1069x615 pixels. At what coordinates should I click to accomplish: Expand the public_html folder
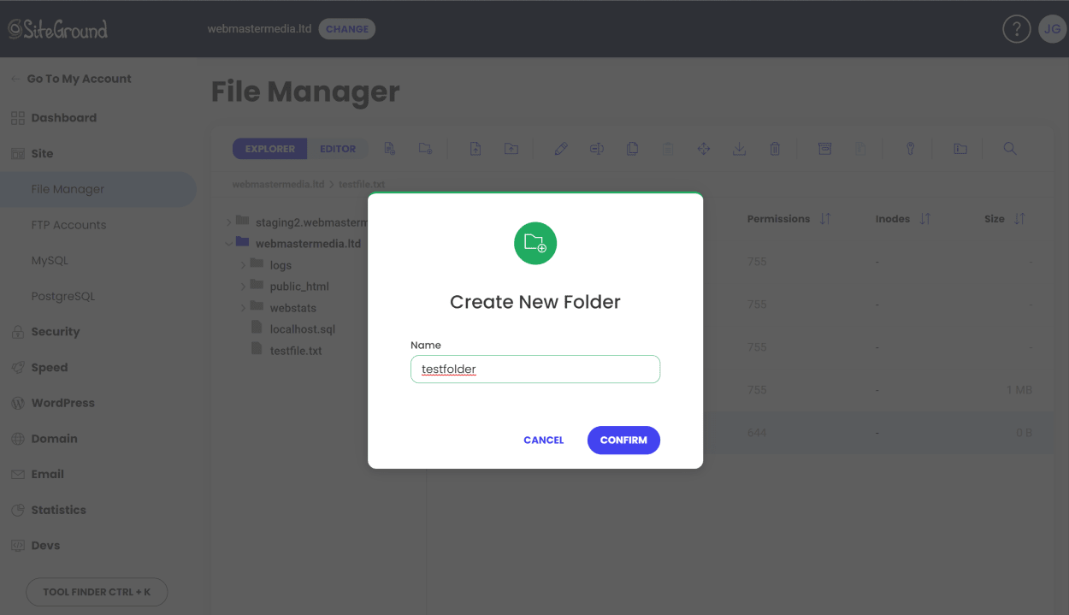click(243, 287)
